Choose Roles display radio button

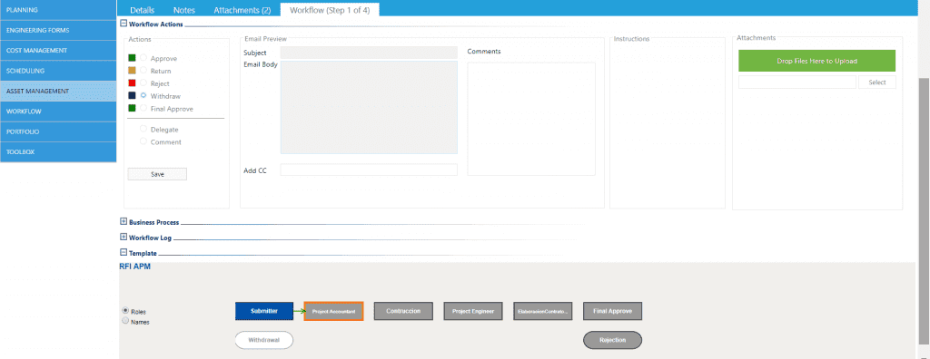pyautogui.click(x=125, y=310)
